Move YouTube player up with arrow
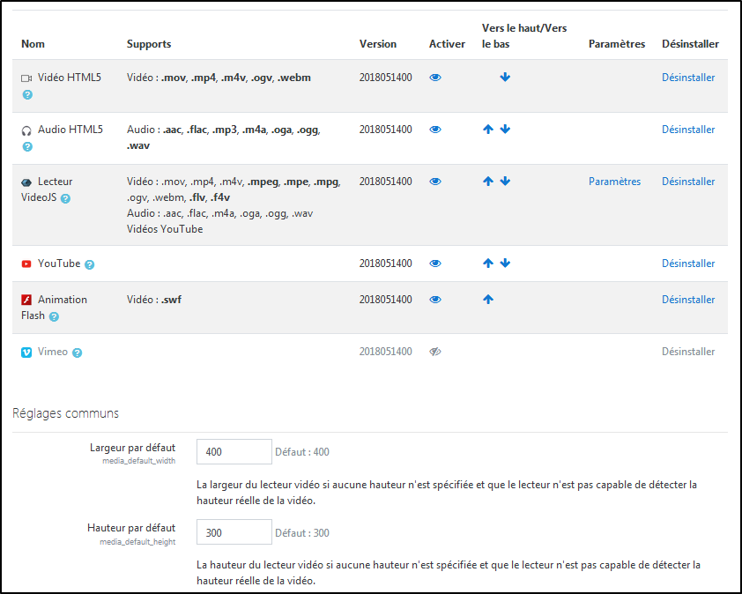 (x=488, y=264)
